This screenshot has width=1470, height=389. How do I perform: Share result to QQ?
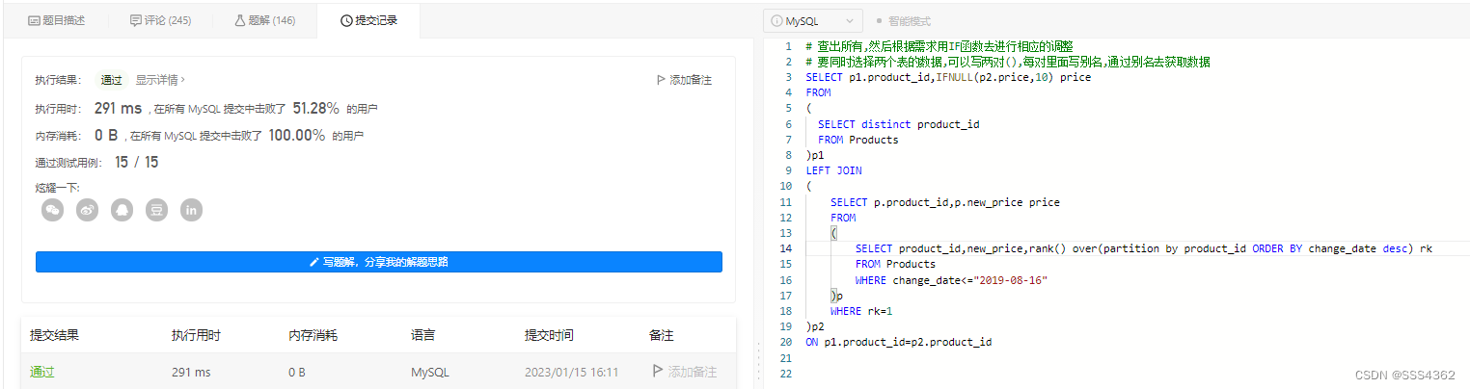(x=122, y=209)
